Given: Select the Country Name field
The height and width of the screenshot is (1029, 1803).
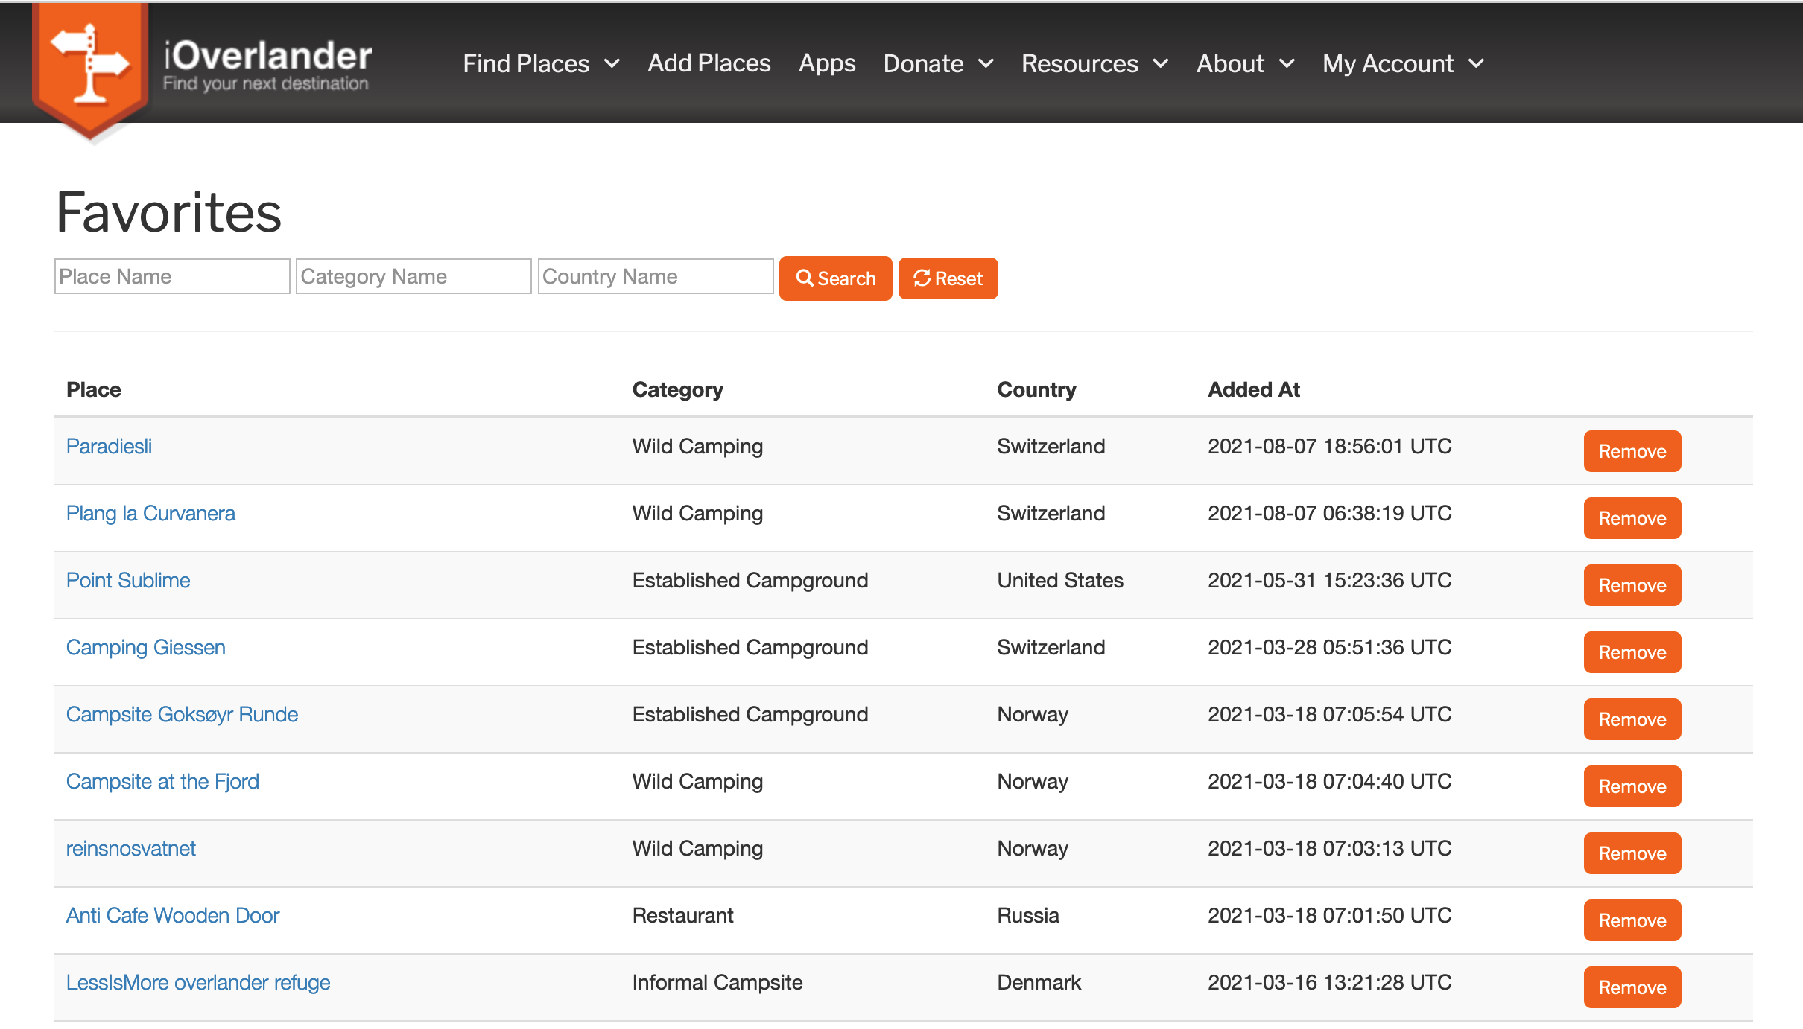Looking at the screenshot, I should pos(656,276).
